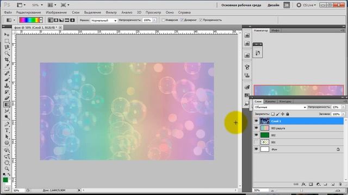Image resolution: width=348 pixels, height=195 pixels.
Task: Select the Hand tool
Action: [7, 162]
